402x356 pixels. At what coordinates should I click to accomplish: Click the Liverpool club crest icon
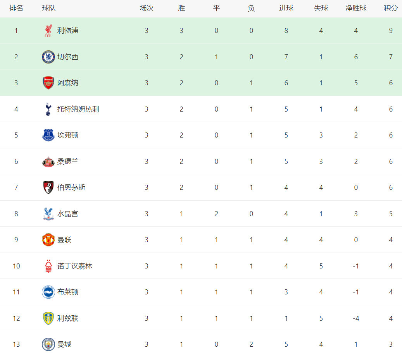click(x=48, y=31)
